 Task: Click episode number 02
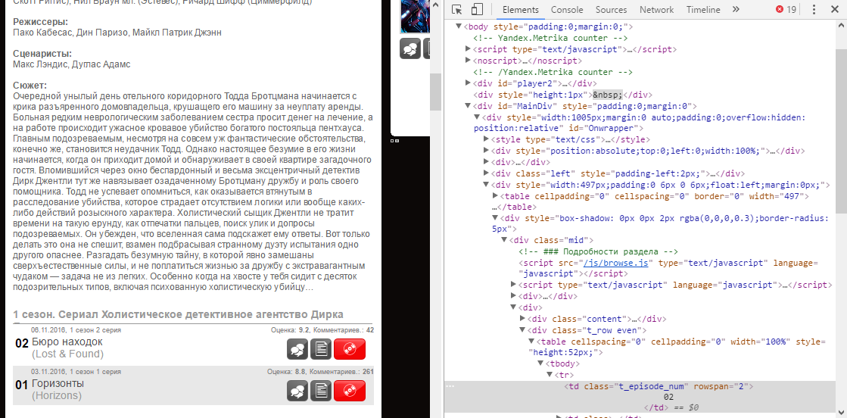[22, 343]
